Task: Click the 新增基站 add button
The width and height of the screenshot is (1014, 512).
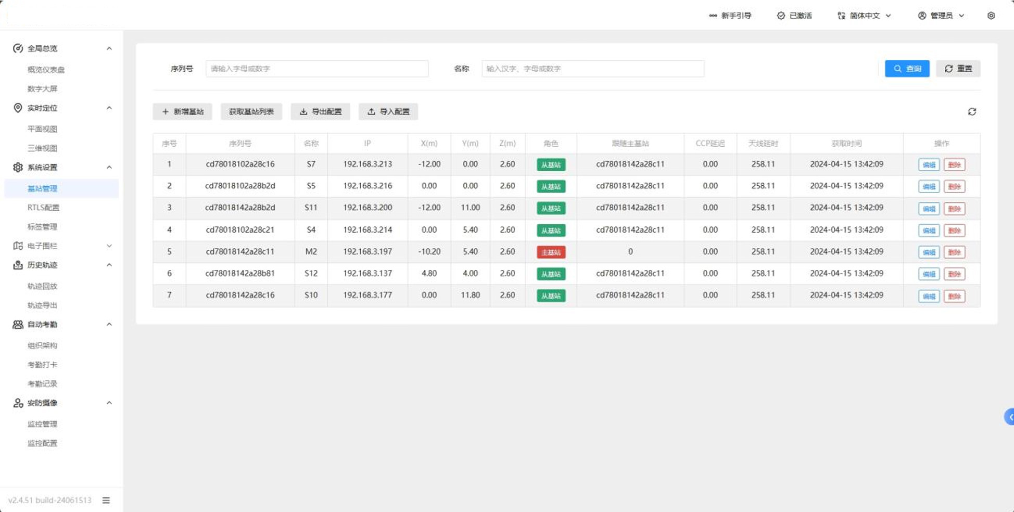Action: tap(182, 112)
